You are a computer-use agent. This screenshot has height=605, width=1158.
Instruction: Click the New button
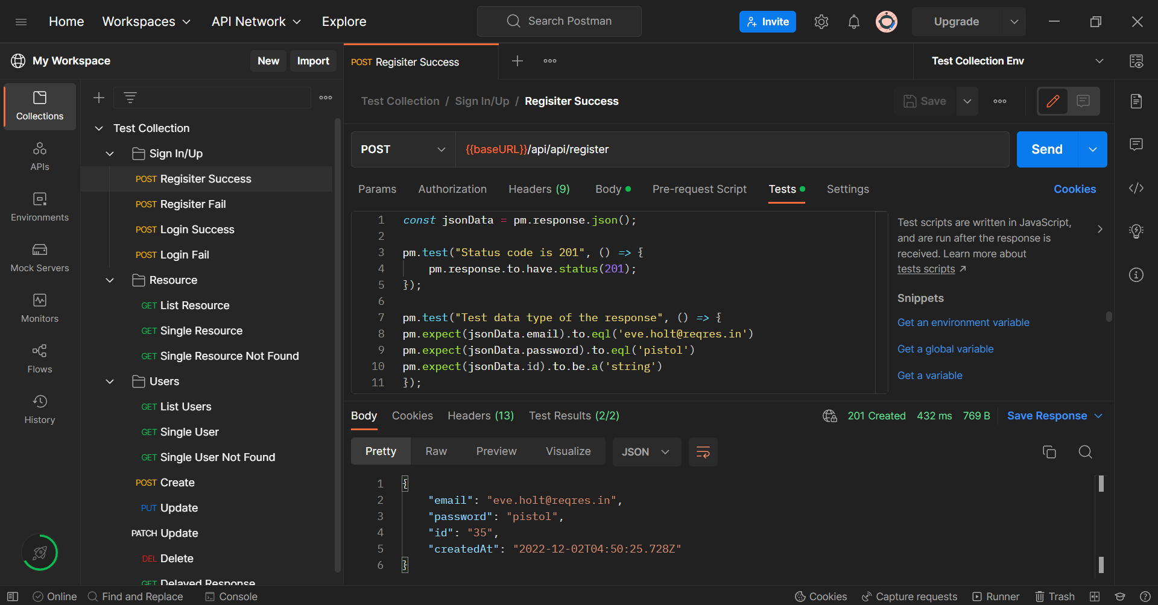[x=268, y=61]
